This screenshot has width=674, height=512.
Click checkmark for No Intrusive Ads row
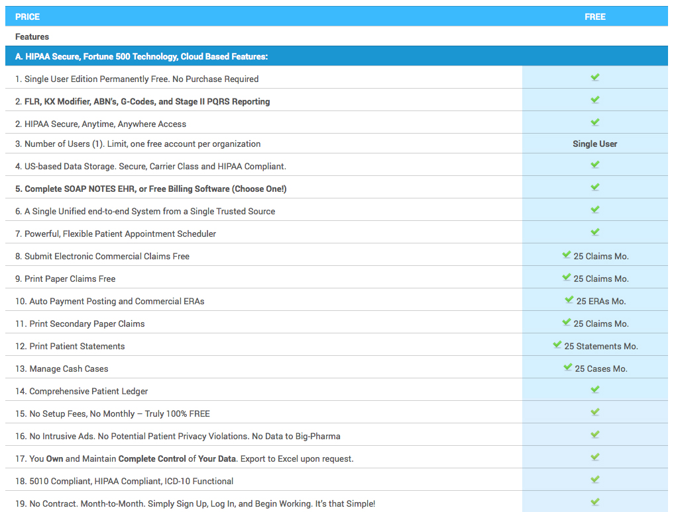click(x=595, y=435)
